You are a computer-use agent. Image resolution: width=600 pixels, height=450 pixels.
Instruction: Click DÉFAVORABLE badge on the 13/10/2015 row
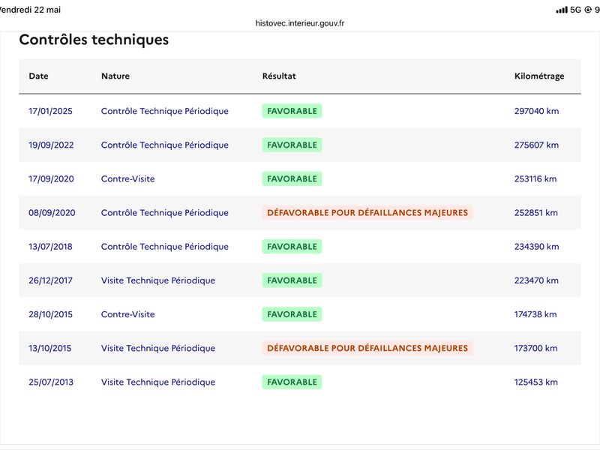click(367, 348)
